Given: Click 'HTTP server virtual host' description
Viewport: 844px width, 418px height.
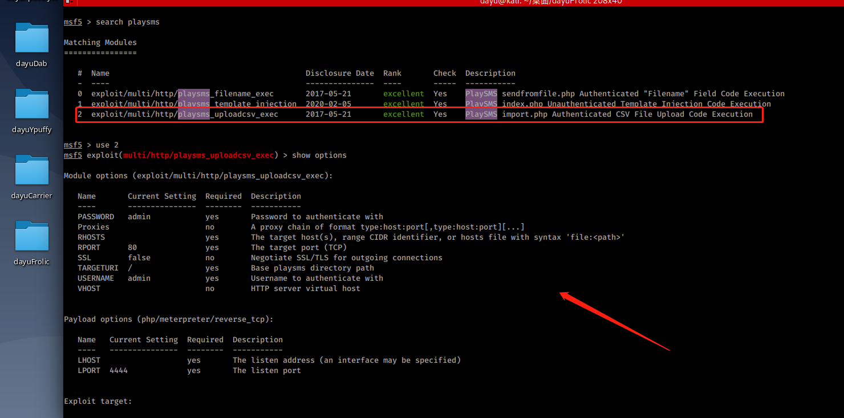Looking at the screenshot, I should coord(306,289).
